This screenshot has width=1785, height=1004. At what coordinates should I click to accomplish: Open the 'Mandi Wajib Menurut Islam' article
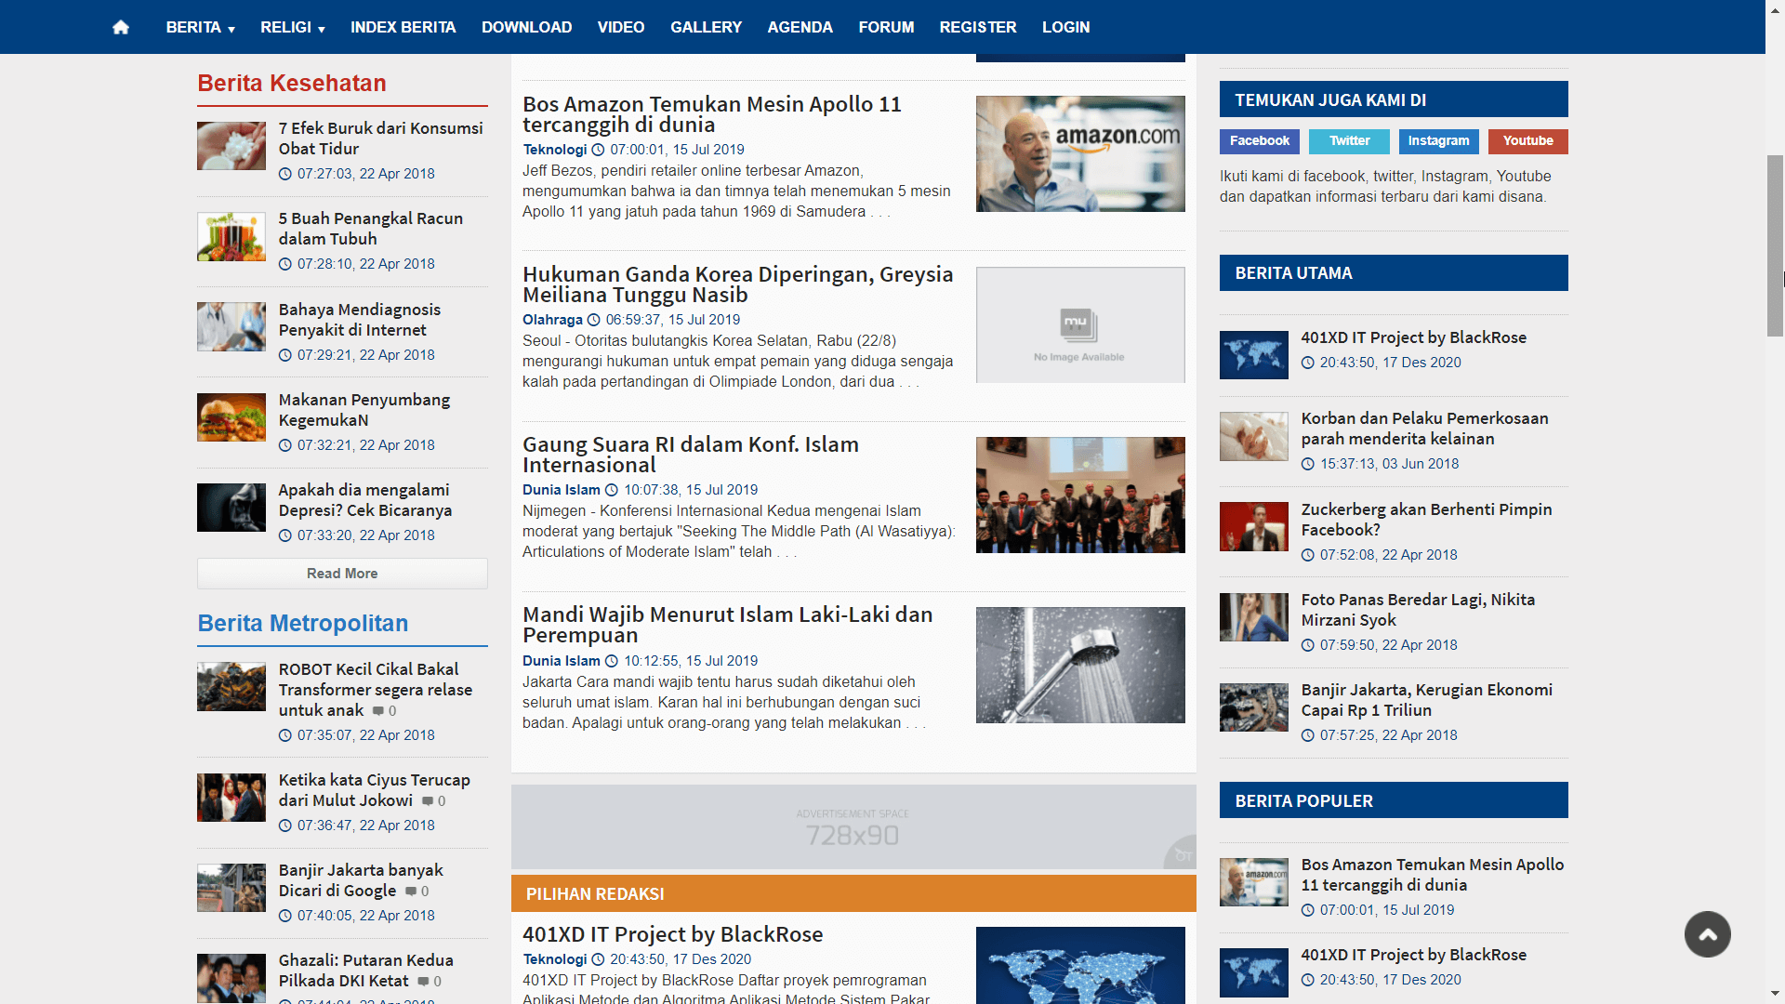coord(727,624)
